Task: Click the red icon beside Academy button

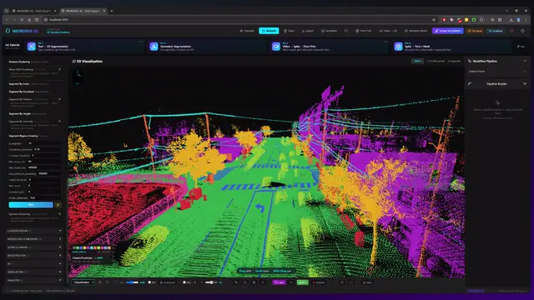Action: (x=511, y=31)
